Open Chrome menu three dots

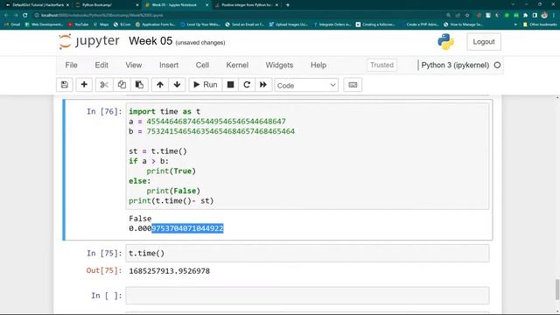[x=554, y=16]
